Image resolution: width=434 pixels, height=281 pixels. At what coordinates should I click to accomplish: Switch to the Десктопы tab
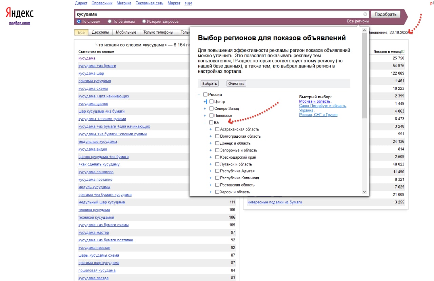point(100,32)
